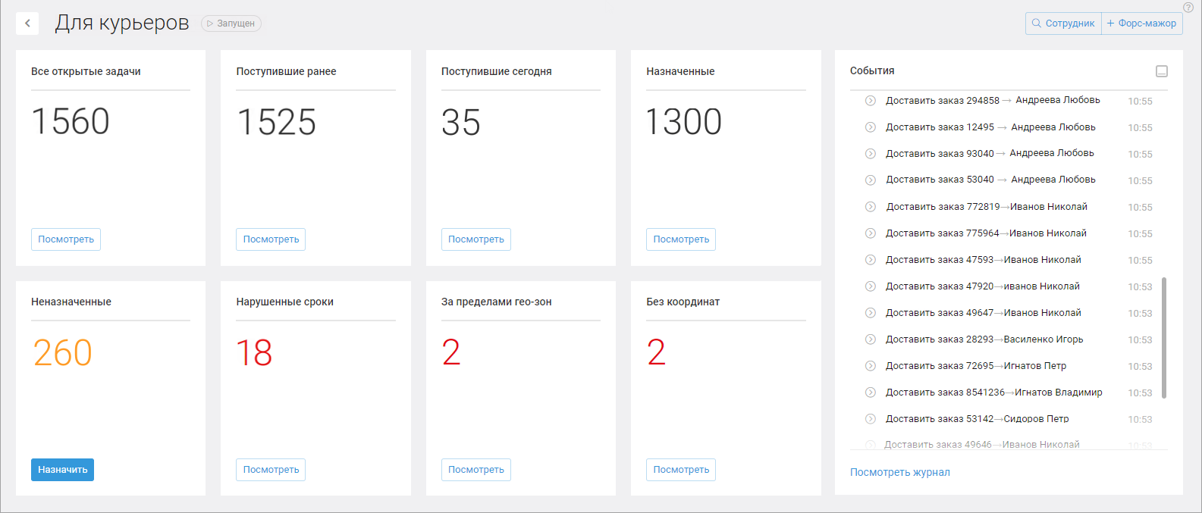This screenshot has height=513, width=1202.
Task: View tasks in Все открытые задачи card
Action: 66,239
